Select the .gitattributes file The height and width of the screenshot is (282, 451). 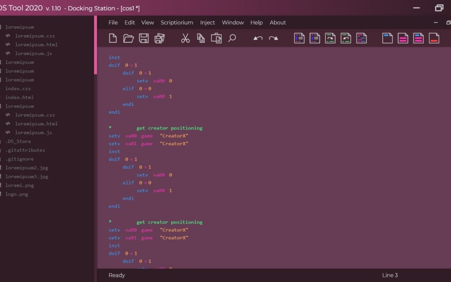[x=25, y=150]
